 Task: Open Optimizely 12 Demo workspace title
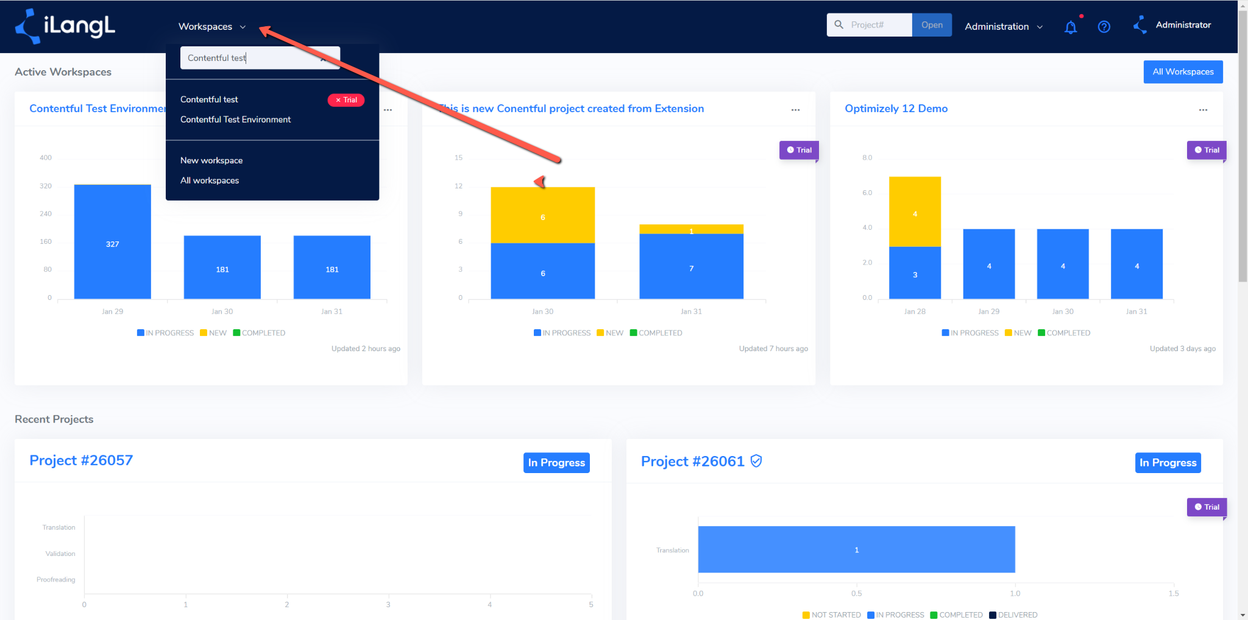896,109
